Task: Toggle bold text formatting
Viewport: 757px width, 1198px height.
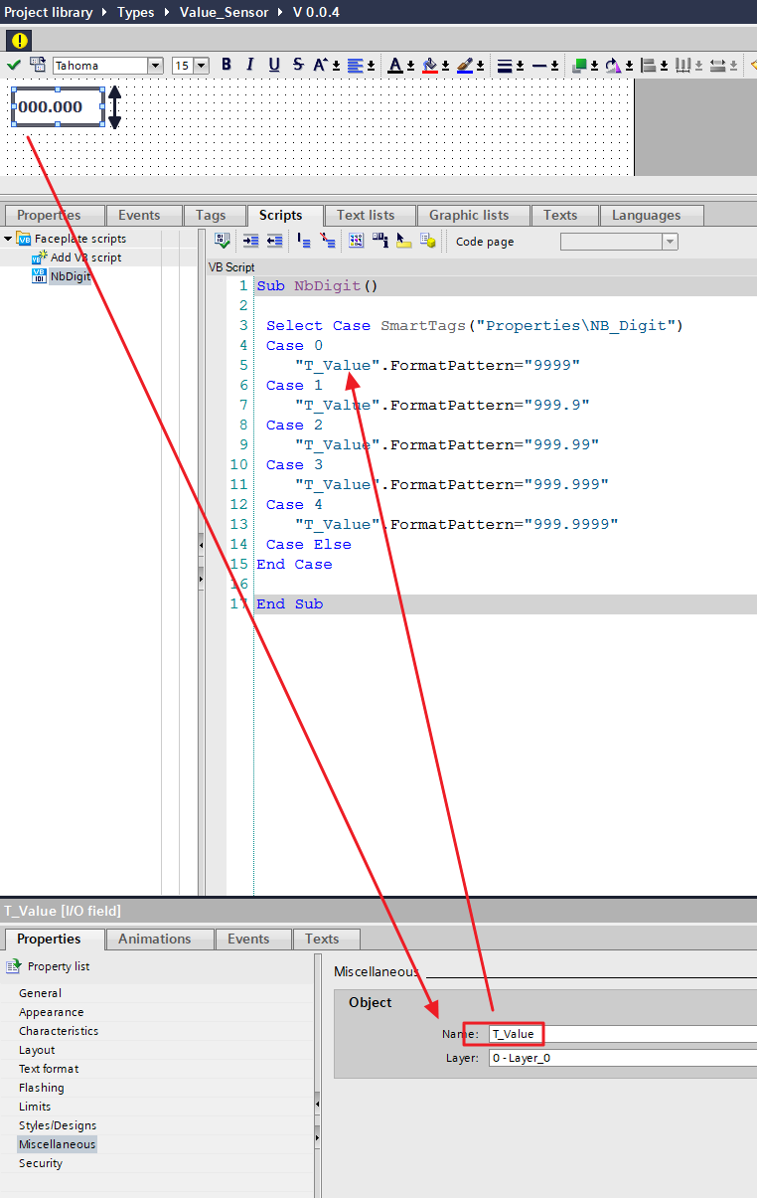Action: click(226, 65)
